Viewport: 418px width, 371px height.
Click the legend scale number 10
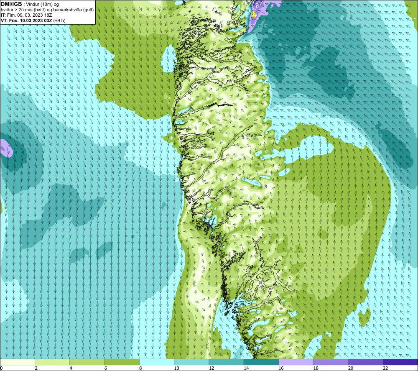(177, 368)
